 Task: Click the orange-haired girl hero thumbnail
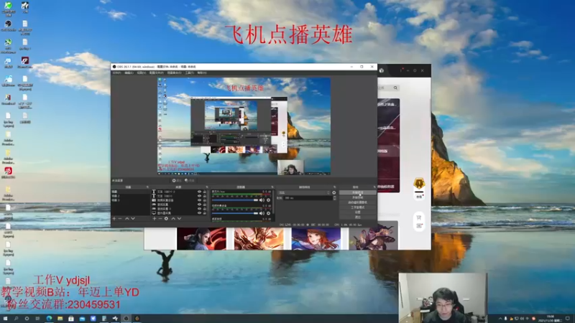coord(316,239)
